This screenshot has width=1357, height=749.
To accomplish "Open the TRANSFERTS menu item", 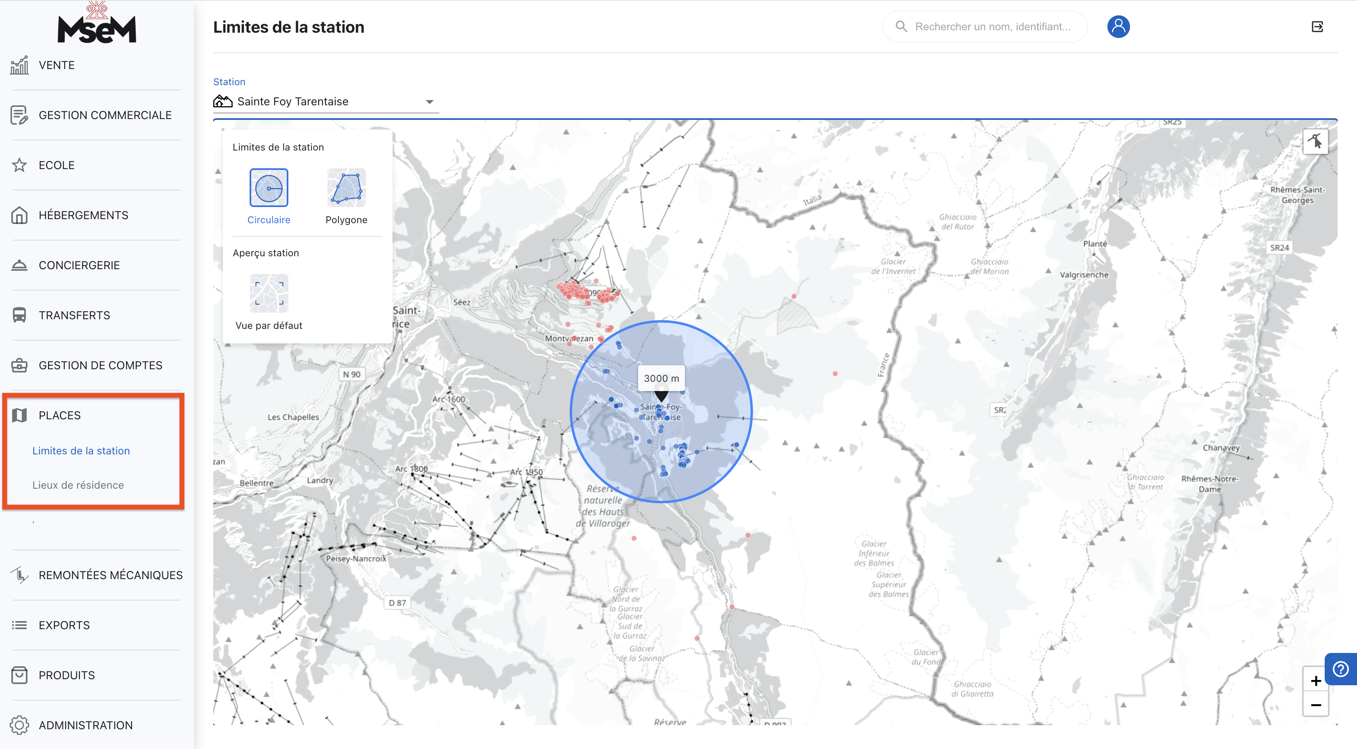I will click(x=74, y=315).
